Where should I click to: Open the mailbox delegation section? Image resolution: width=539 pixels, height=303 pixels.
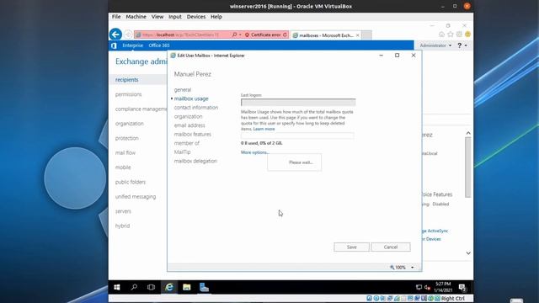[195, 161]
